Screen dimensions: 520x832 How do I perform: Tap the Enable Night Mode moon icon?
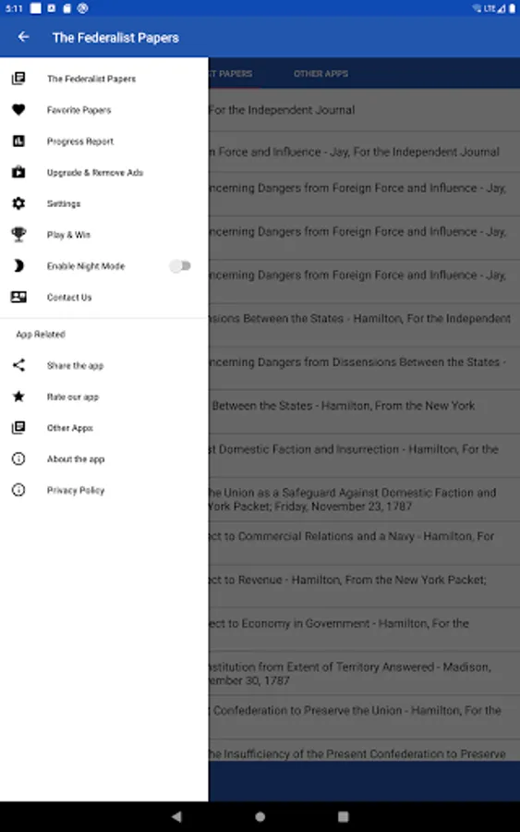tap(18, 266)
